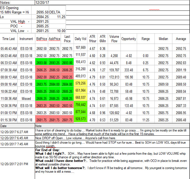Select the Opportunity column header

[x=129, y=39]
